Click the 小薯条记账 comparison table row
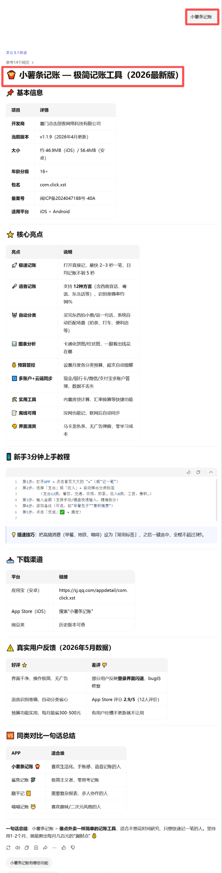This screenshot has height=873, width=222. [x=66, y=766]
